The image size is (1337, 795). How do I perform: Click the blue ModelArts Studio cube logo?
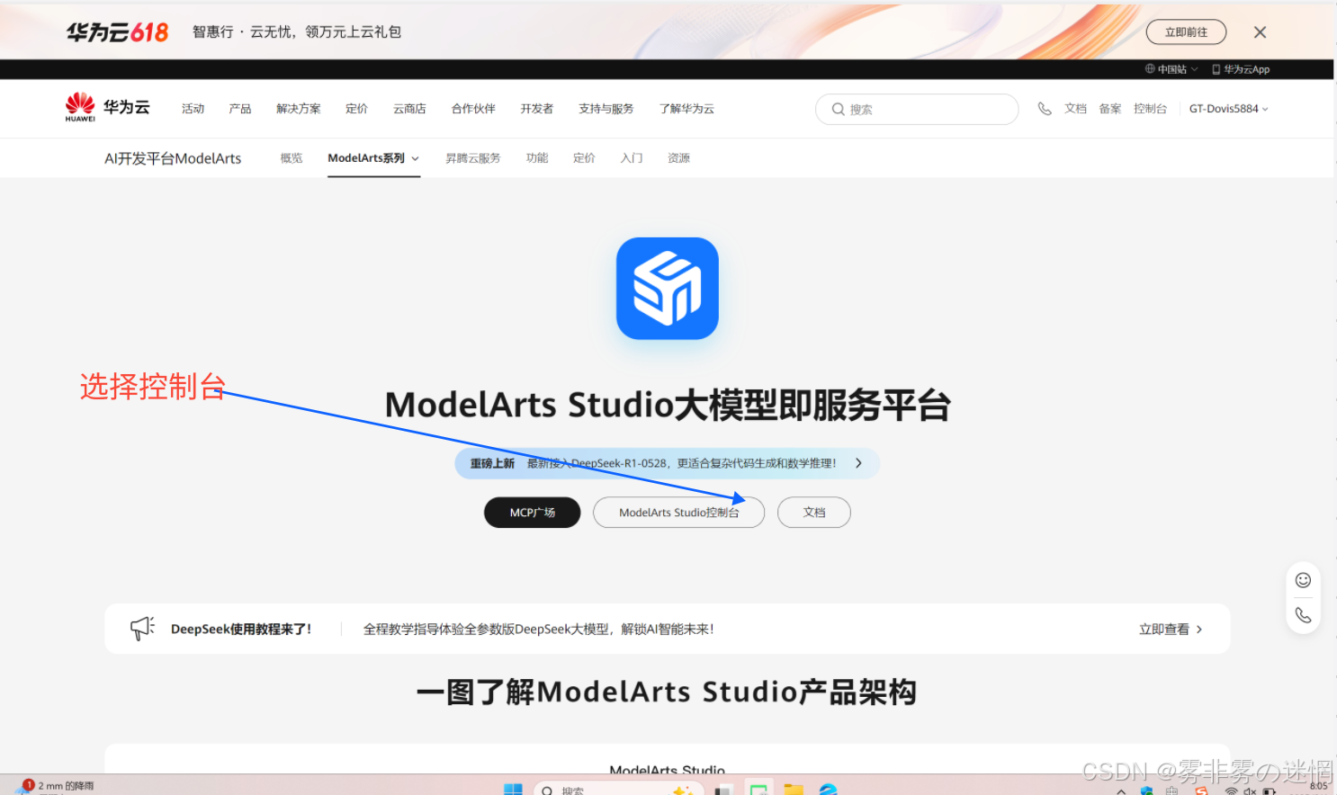(668, 289)
